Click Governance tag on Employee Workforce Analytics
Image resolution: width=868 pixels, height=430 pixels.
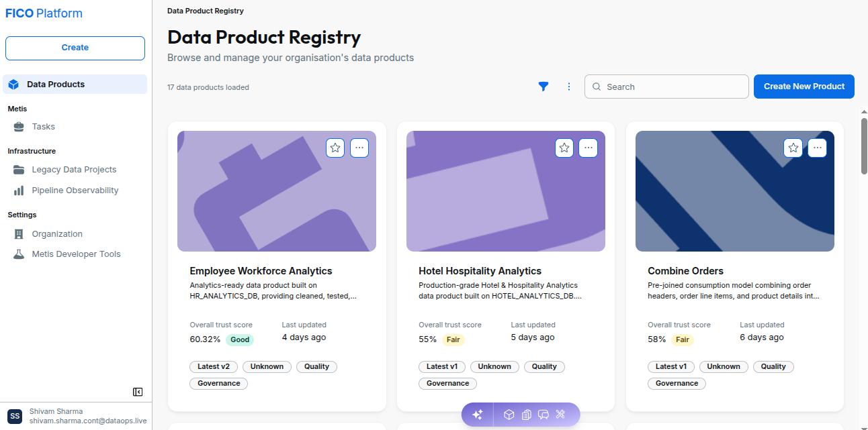(219, 384)
